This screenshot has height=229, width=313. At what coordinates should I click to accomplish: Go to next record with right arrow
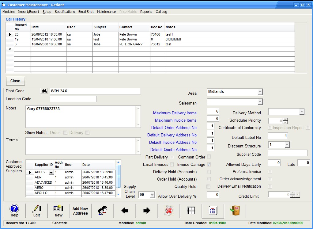pyautogui.click(x=147, y=211)
